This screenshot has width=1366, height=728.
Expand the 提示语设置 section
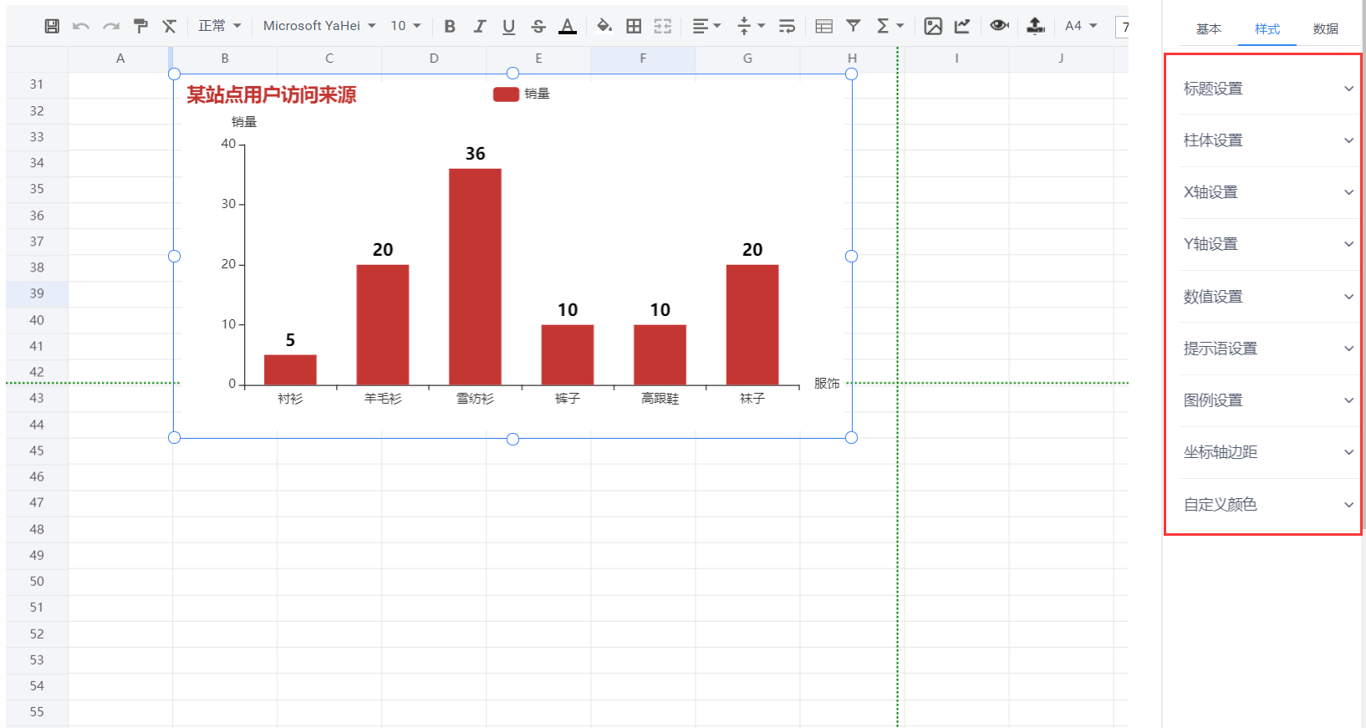(x=1268, y=349)
